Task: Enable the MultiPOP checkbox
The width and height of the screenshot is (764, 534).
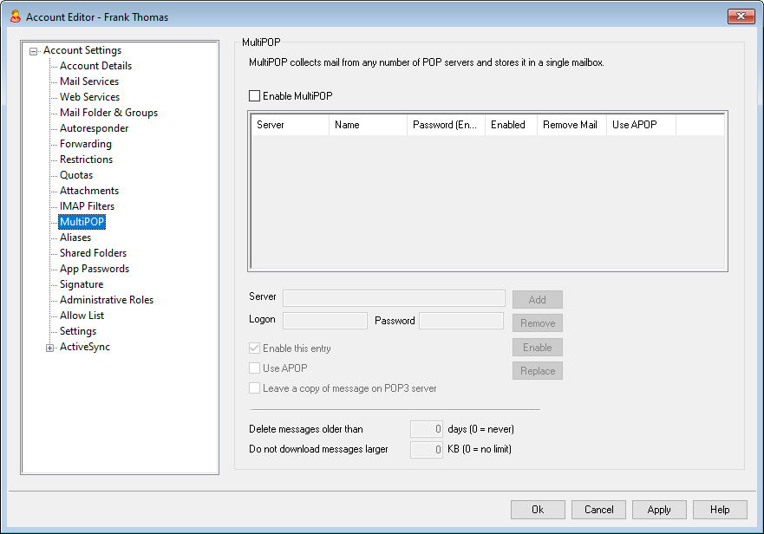Action: pos(254,96)
